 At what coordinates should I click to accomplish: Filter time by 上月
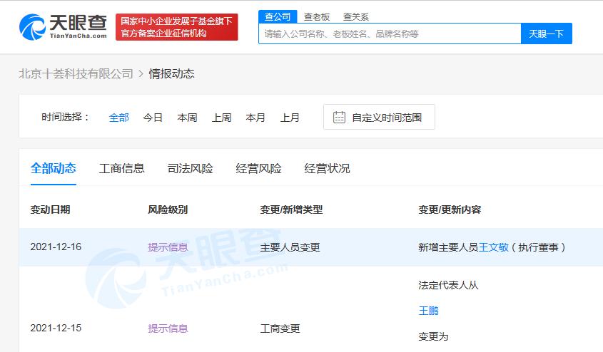[290, 118]
